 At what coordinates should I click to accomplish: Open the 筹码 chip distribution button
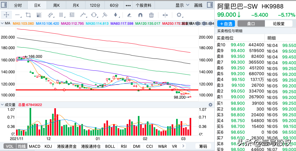[x=203, y=146]
